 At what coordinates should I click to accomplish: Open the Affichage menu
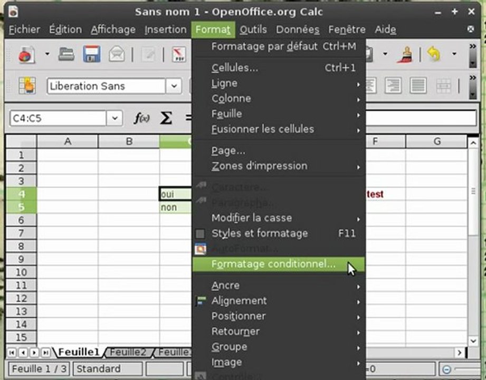coord(113,30)
